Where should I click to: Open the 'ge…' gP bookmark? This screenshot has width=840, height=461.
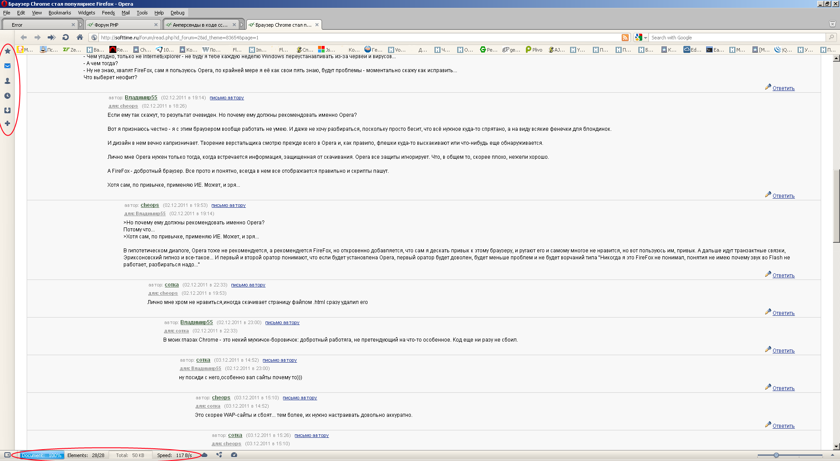(x=511, y=50)
